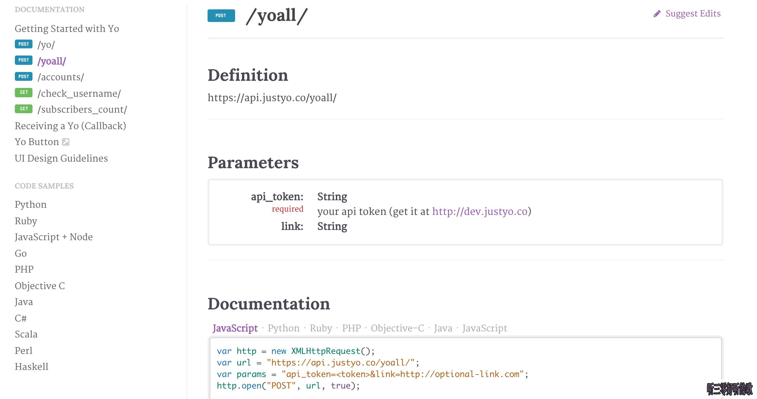
Task: Click the POST badge beside /accounts/
Action: (23, 77)
